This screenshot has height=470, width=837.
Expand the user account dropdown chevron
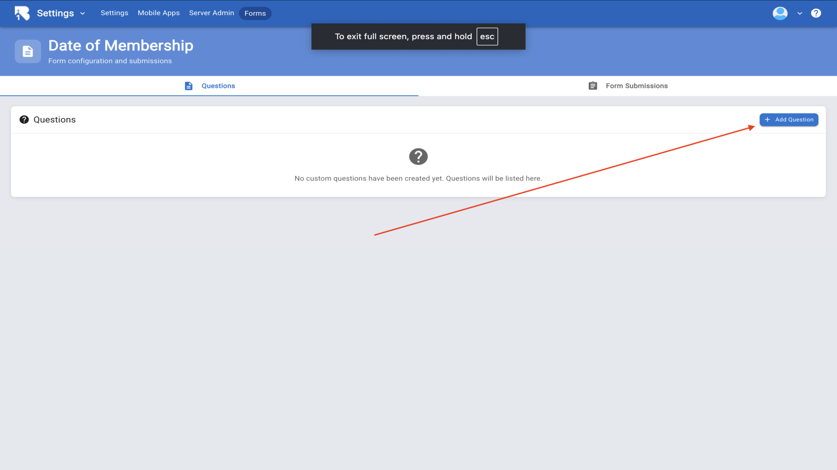(x=800, y=13)
